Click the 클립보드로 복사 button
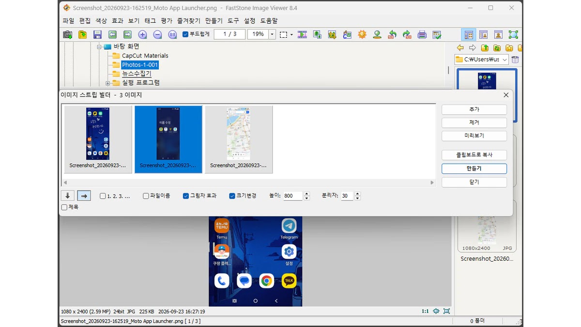The width and height of the screenshot is (581, 327). 474,155
